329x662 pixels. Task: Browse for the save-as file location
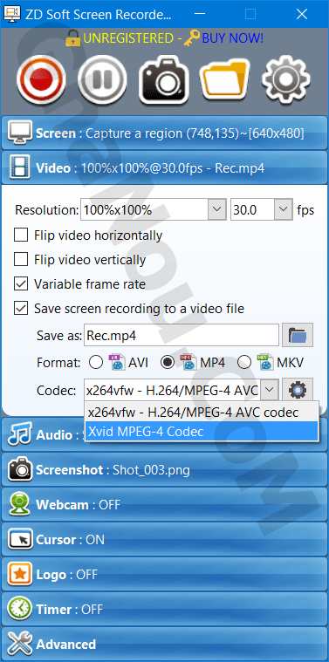(x=298, y=336)
